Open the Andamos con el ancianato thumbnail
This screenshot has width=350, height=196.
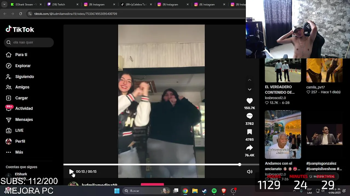tap(283, 134)
